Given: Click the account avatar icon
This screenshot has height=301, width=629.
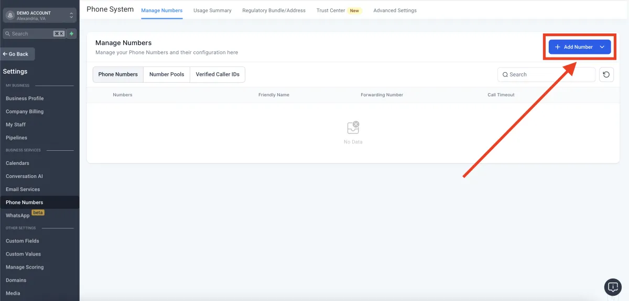Looking at the screenshot, I should pos(10,16).
